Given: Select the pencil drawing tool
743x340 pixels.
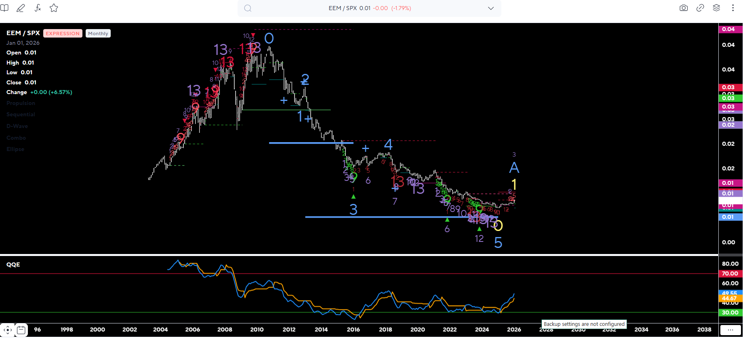Looking at the screenshot, I should point(21,8).
